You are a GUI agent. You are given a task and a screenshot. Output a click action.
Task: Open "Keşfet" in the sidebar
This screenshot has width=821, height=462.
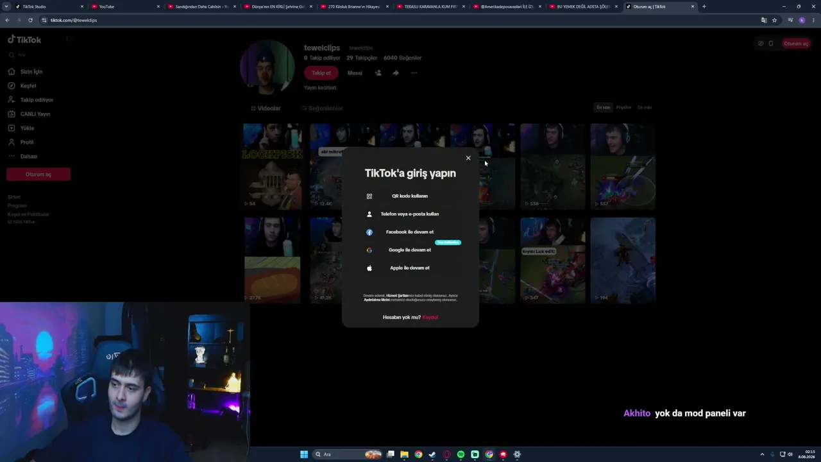pos(28,86)
